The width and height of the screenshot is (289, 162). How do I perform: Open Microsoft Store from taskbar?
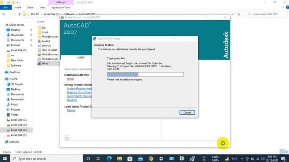coord(130,158)
